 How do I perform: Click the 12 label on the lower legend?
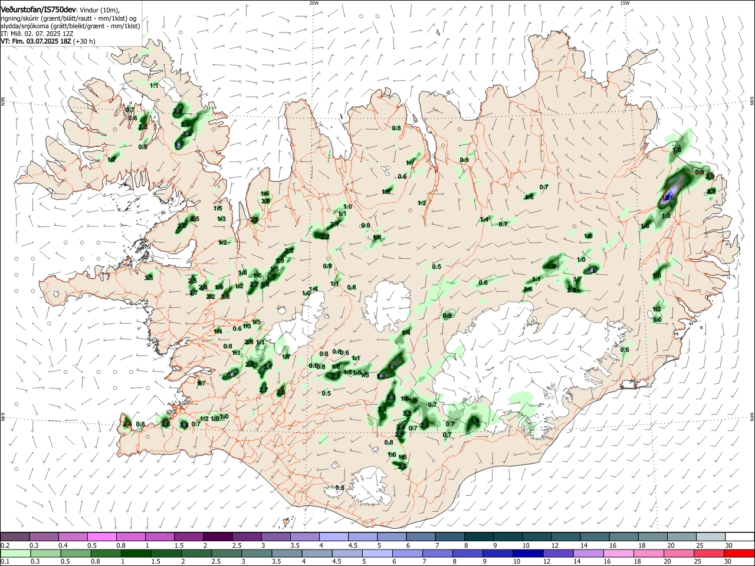coord(546,562)
